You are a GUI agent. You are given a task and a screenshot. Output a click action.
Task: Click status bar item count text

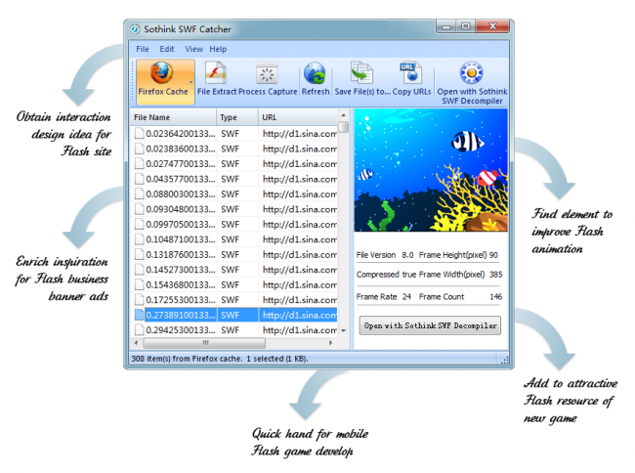pyautogui.click(x=220, y=359)
